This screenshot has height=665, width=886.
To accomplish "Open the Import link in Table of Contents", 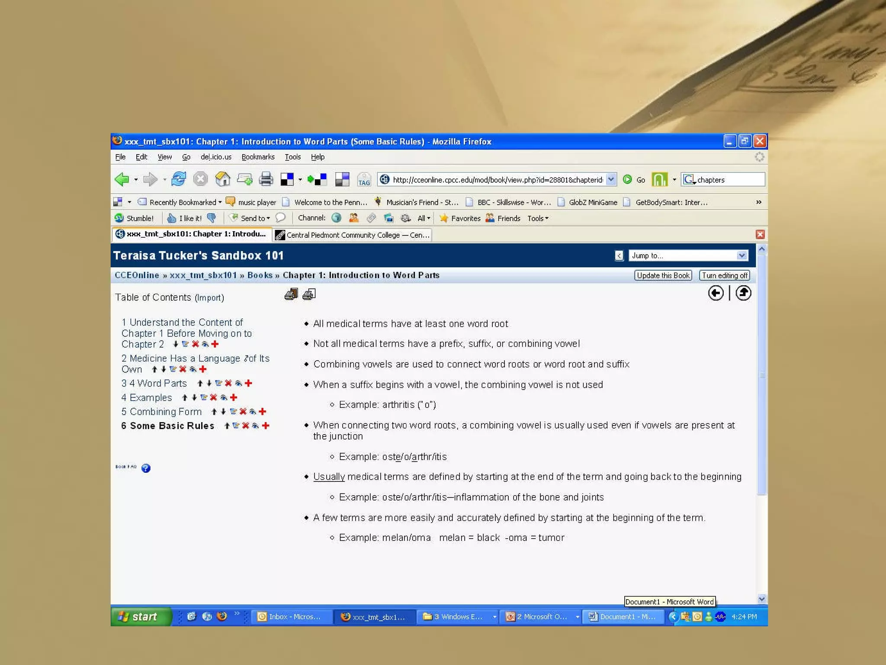I will [x=209, y=298].
